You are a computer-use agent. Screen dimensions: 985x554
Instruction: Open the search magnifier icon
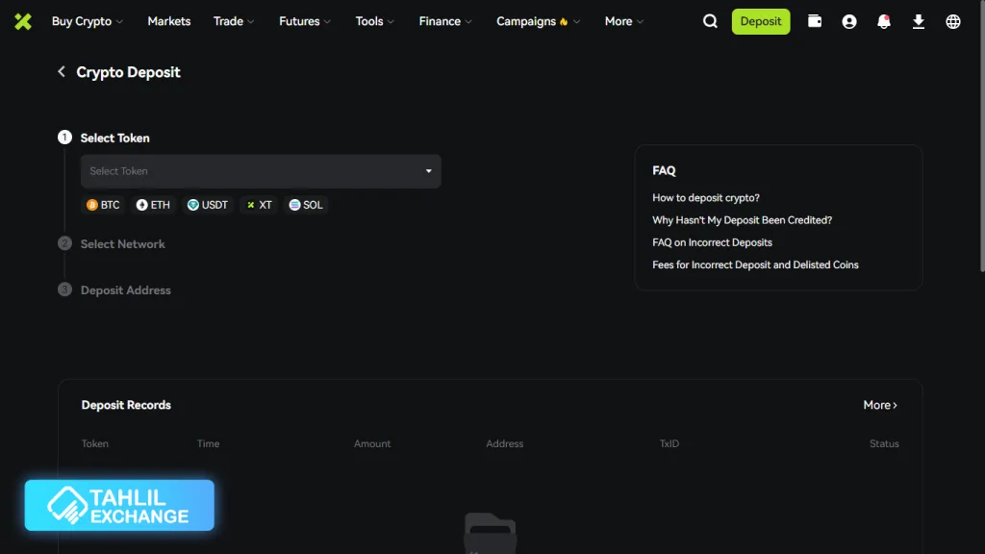710,21
